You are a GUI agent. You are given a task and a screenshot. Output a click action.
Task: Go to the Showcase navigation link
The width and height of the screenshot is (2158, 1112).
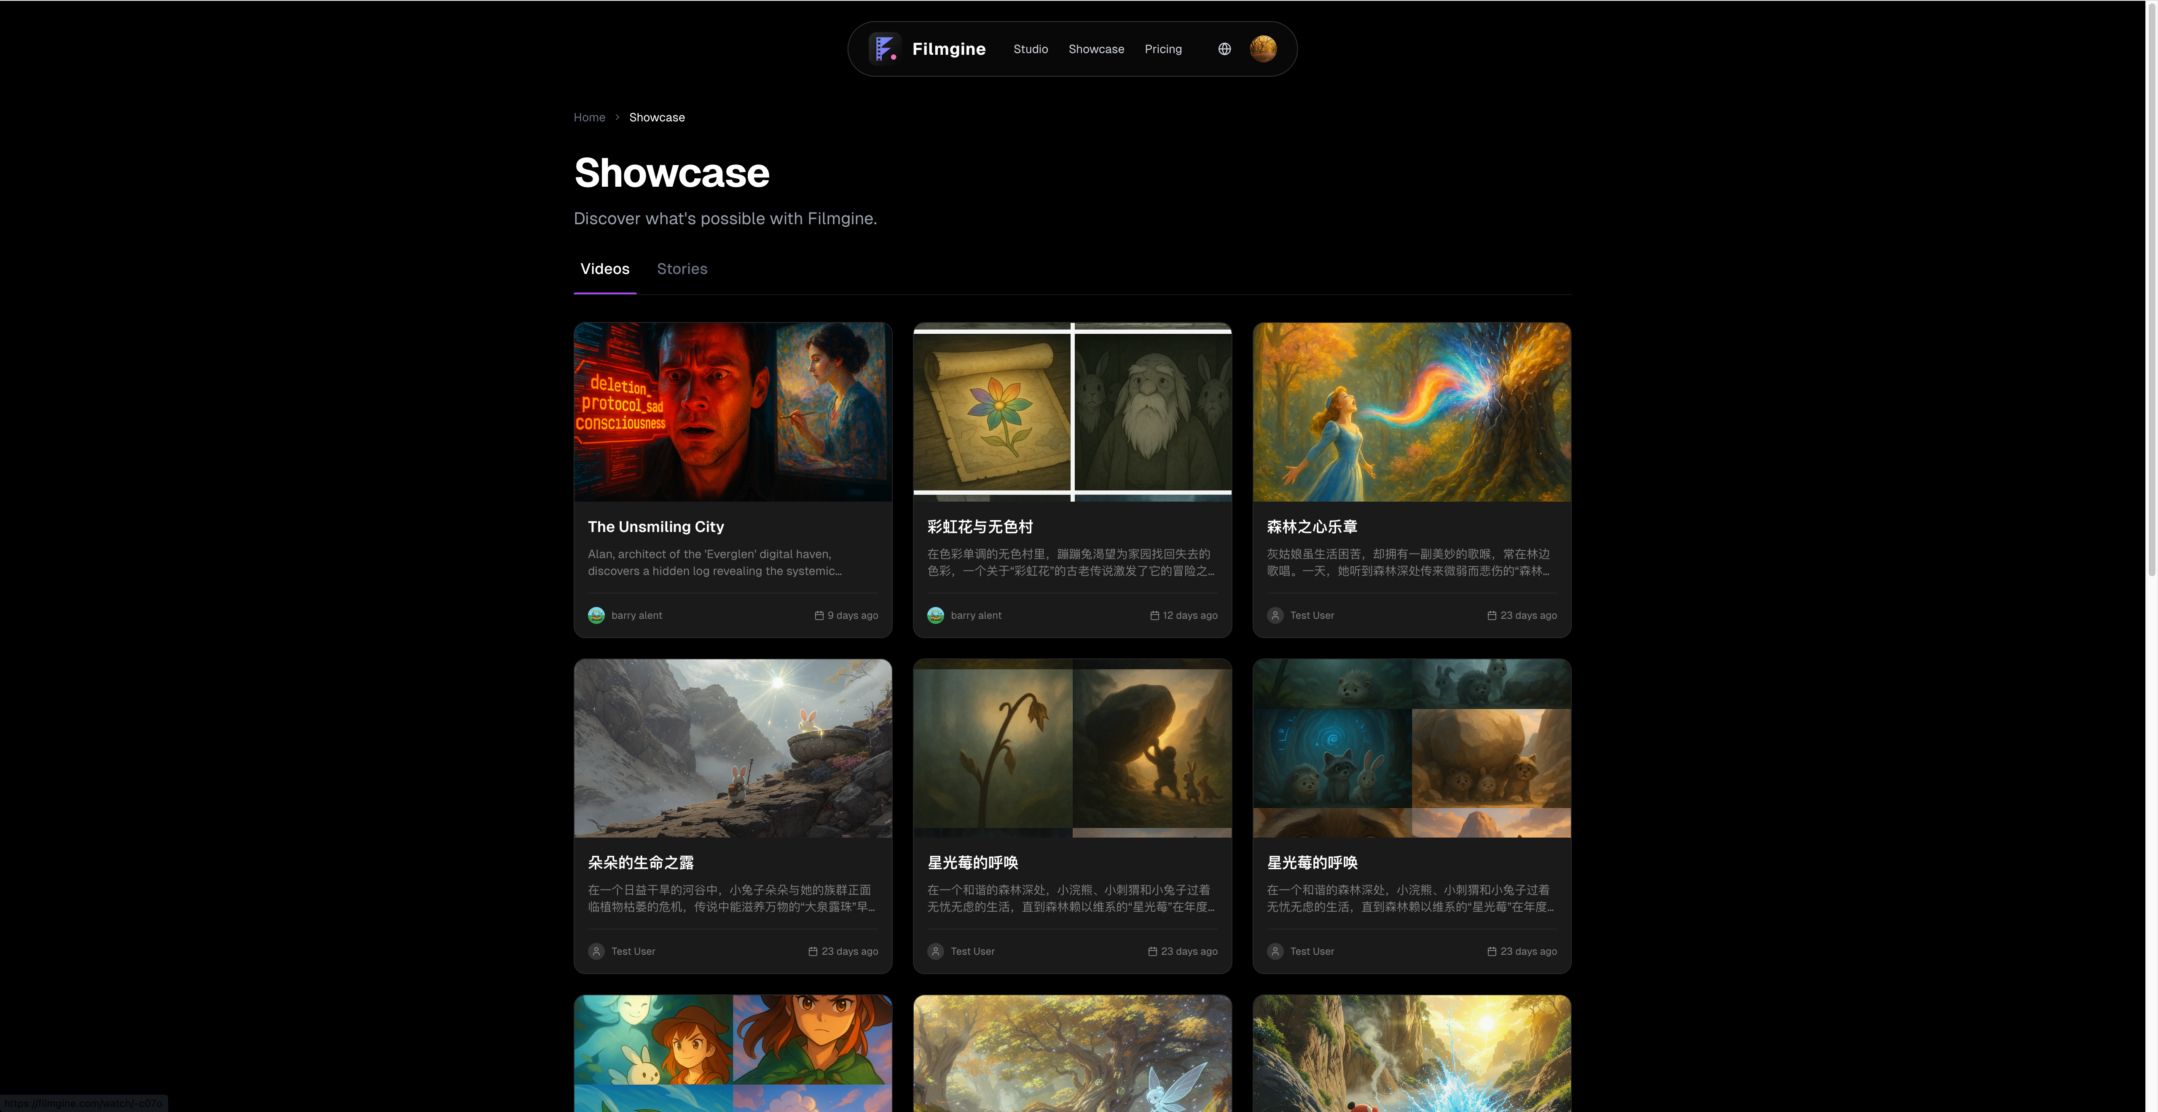click(x=1096, y=48)
